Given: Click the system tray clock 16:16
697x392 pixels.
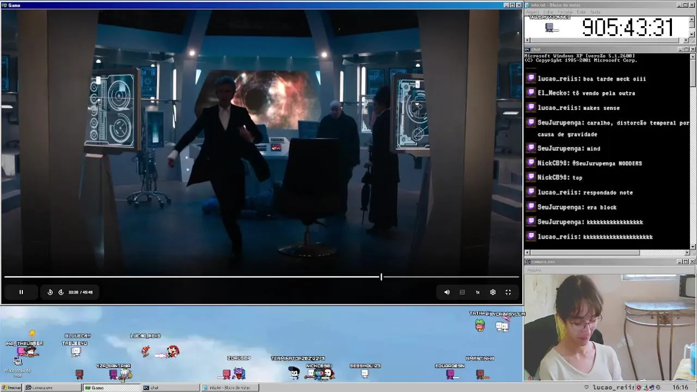Looking at the screenshot, I should coord(680,387).
